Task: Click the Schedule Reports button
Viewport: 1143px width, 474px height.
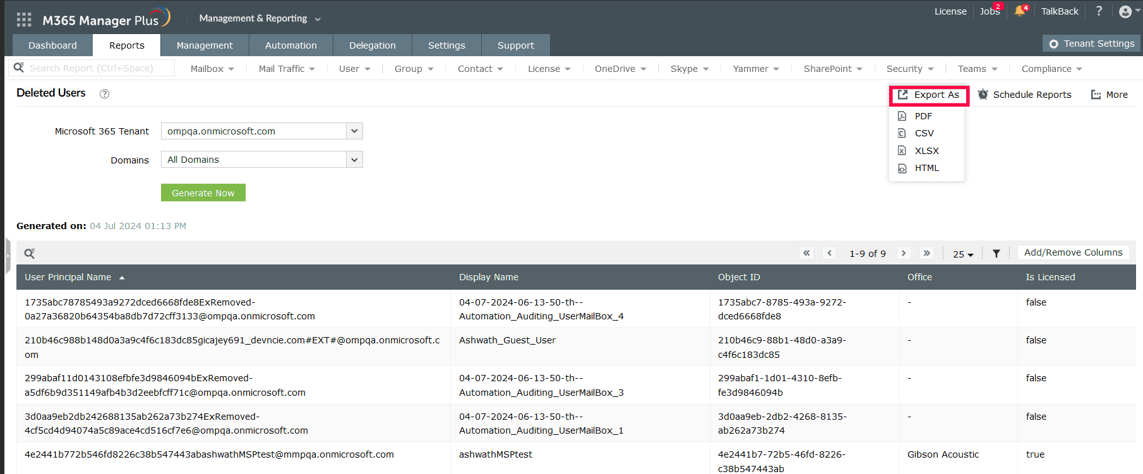Action: coord(1025,95)
